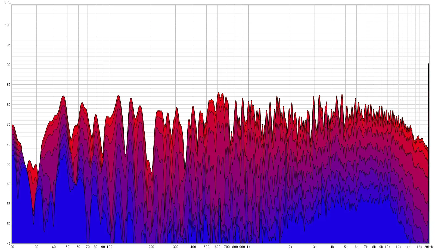Click the 20kHz label at axis end

[429, 247]
